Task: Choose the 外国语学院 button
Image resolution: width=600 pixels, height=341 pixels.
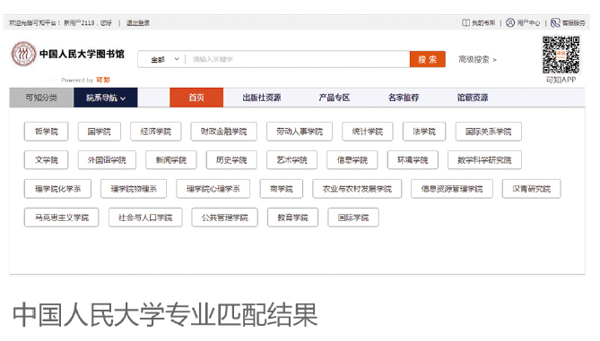Action: pyautogui.click(x=107, y=160)
